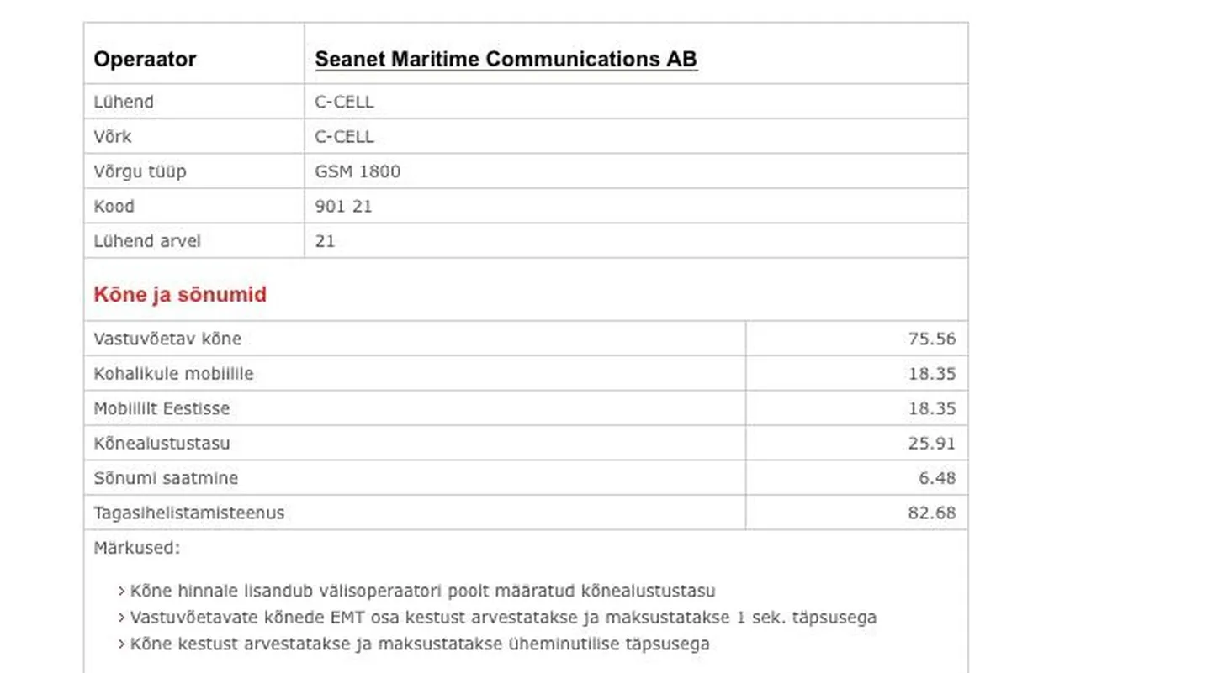Click the note about välisoperaatori kõnealustustasu
Viewport: 1213px width, 673px height.
(x=417, y=591)
